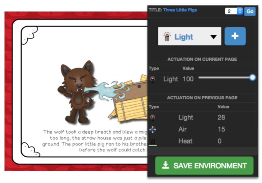Open the Light actuation type dropdown
The width and height of the screenshot is (262, 183).
190,36
